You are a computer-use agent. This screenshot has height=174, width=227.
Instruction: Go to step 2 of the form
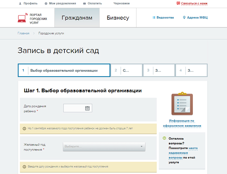click(127, 70)
